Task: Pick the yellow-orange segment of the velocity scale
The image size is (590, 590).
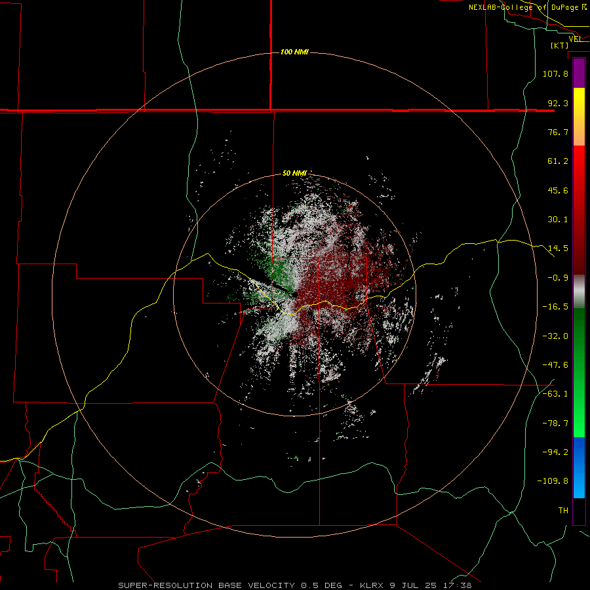Action: point(579,117)
